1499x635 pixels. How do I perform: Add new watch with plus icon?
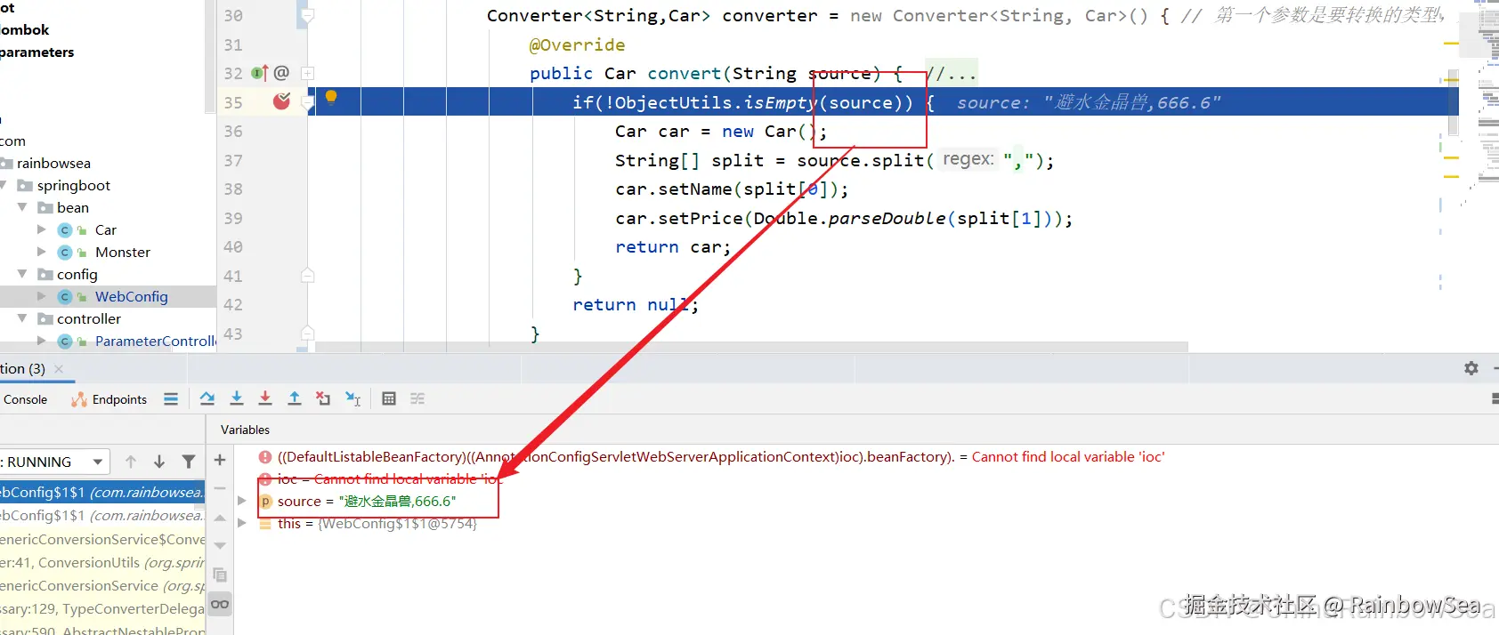click(x=220, y=460)
